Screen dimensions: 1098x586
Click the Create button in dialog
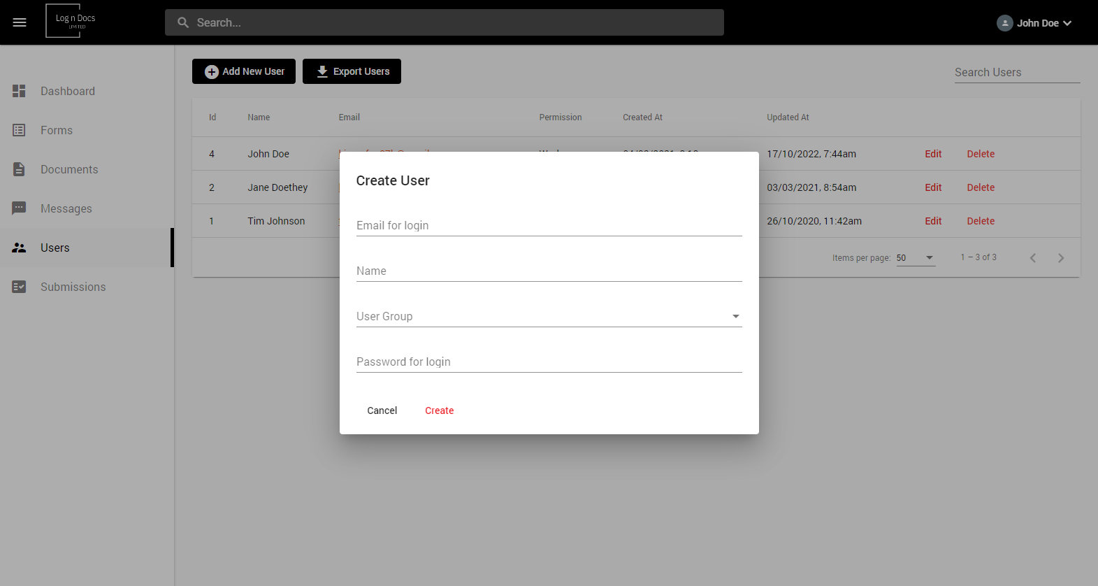tap(440, 410)
